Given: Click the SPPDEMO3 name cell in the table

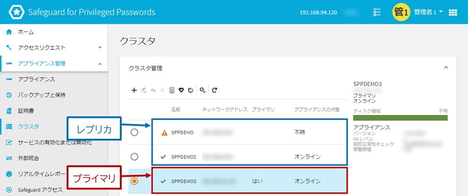Looking at the screenshot, I should coord(184,181).
